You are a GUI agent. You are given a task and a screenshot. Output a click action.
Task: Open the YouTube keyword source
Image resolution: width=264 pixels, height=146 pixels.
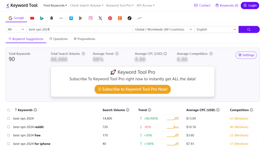(32, 18)
